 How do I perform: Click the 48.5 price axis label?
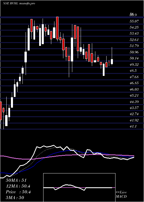(x=133, y=71)
